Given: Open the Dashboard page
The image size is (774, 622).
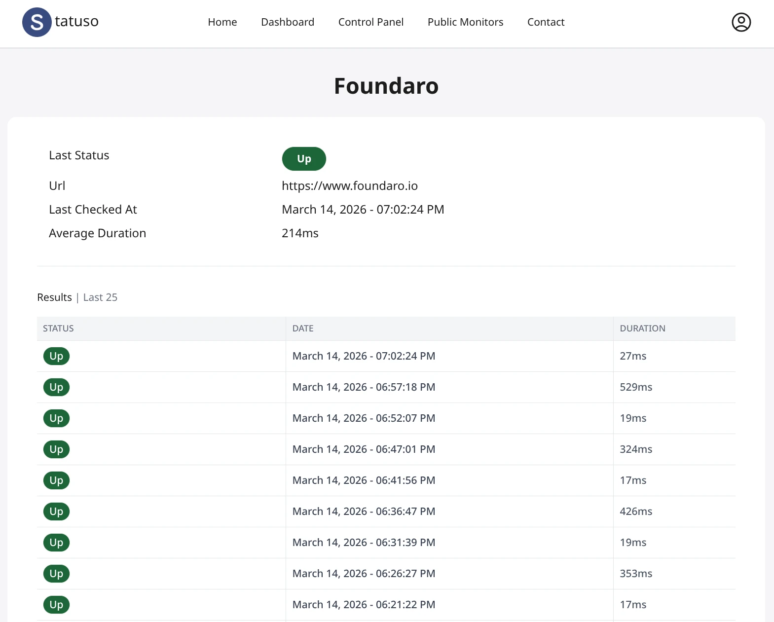Looking at the screenshot, I should point(288,22).
